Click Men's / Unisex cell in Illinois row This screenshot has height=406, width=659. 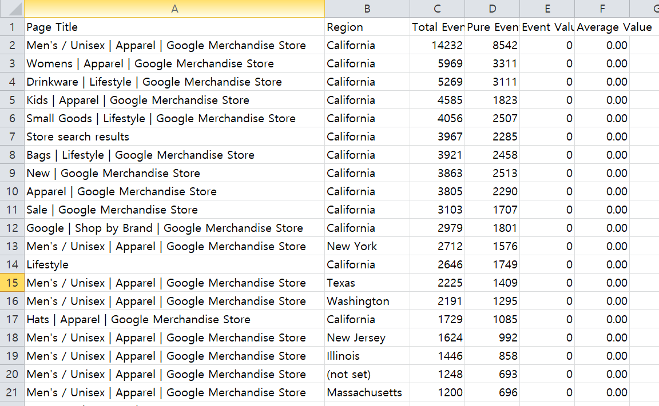174,356
